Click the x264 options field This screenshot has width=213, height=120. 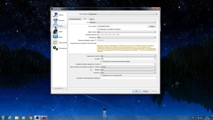tap(128, 78)
